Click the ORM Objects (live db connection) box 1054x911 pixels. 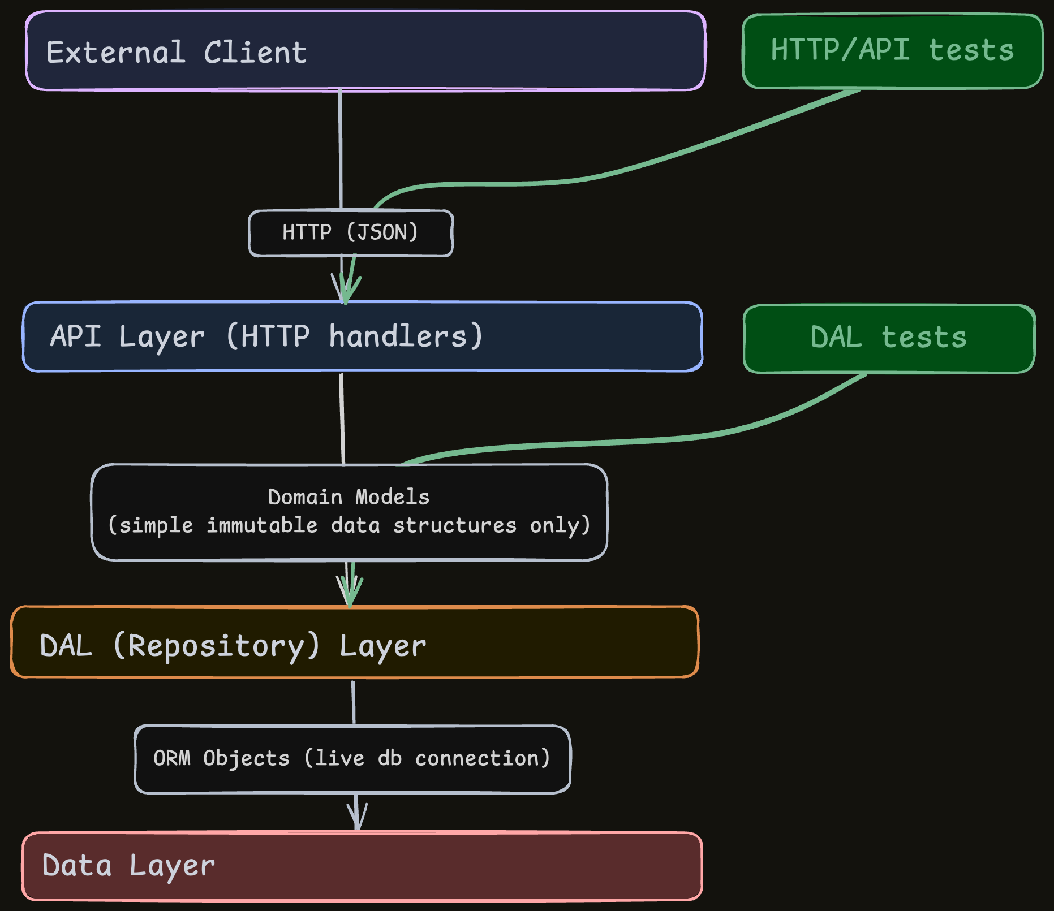pos(352,759)
